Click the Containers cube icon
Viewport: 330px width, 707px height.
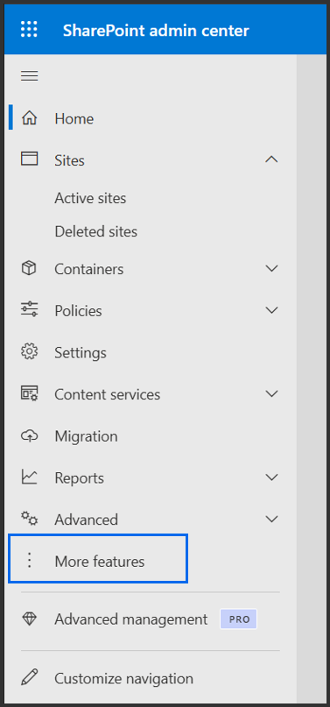tap(29, 269)
